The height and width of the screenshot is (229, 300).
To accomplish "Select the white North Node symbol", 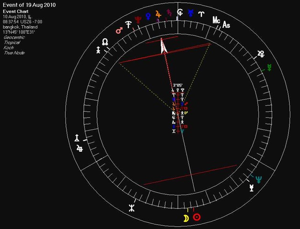I will [x=105, y=42].
